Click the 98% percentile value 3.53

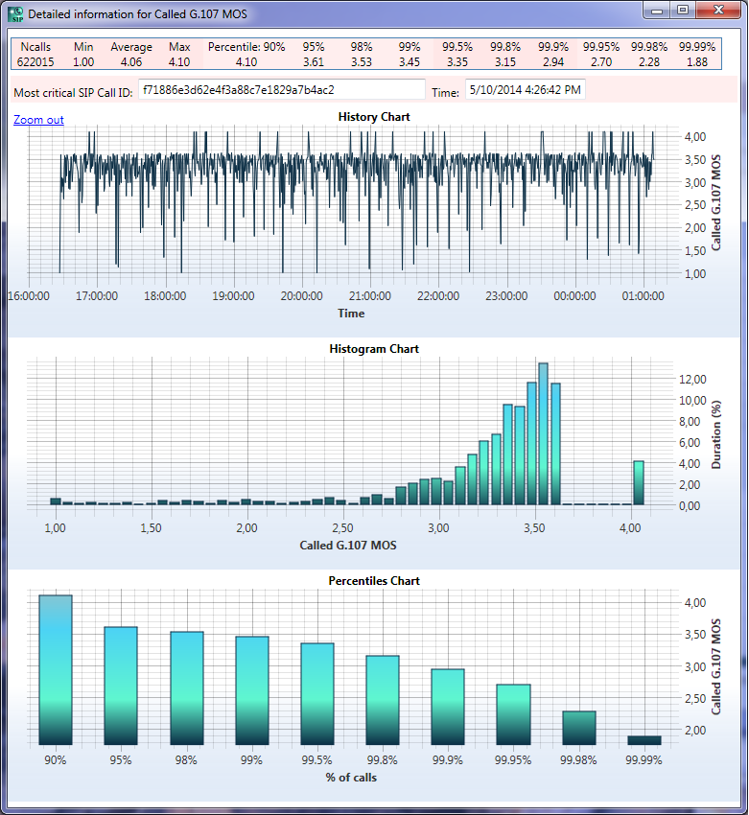tap(362, 62)
